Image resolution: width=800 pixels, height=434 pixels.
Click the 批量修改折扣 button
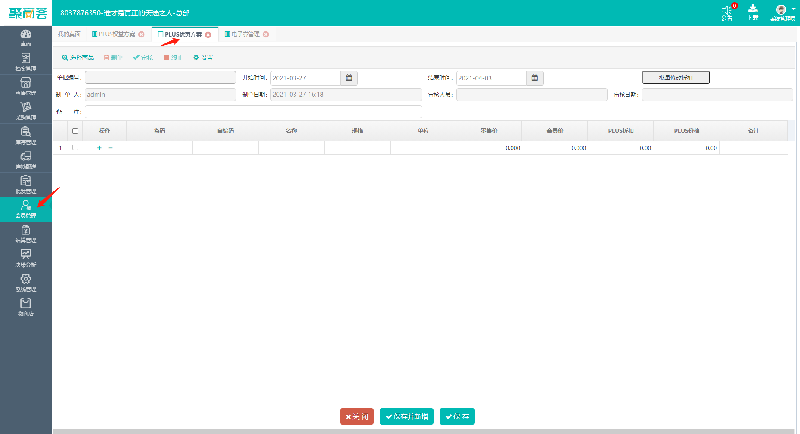pyautogui.click(x=676, y=77)
